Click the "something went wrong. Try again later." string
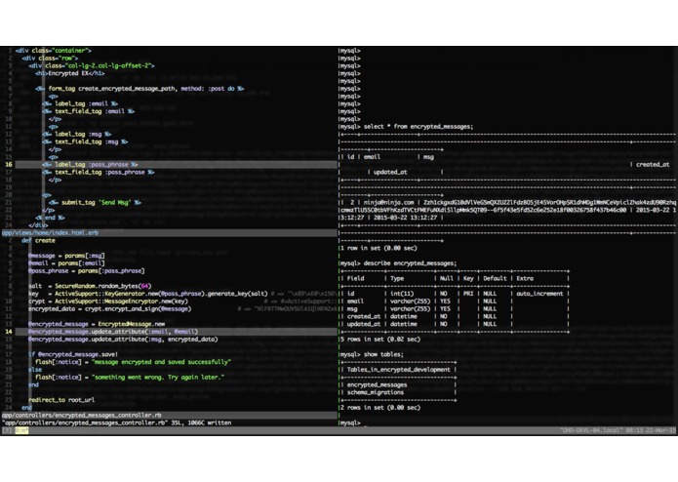This screenshot has height=482, width=678. pyautogui.click(x=158, y=378)
